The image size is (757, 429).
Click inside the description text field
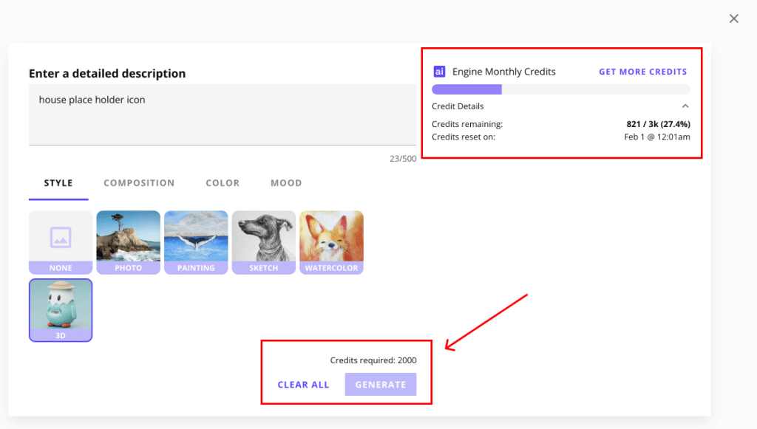(222, 114)
